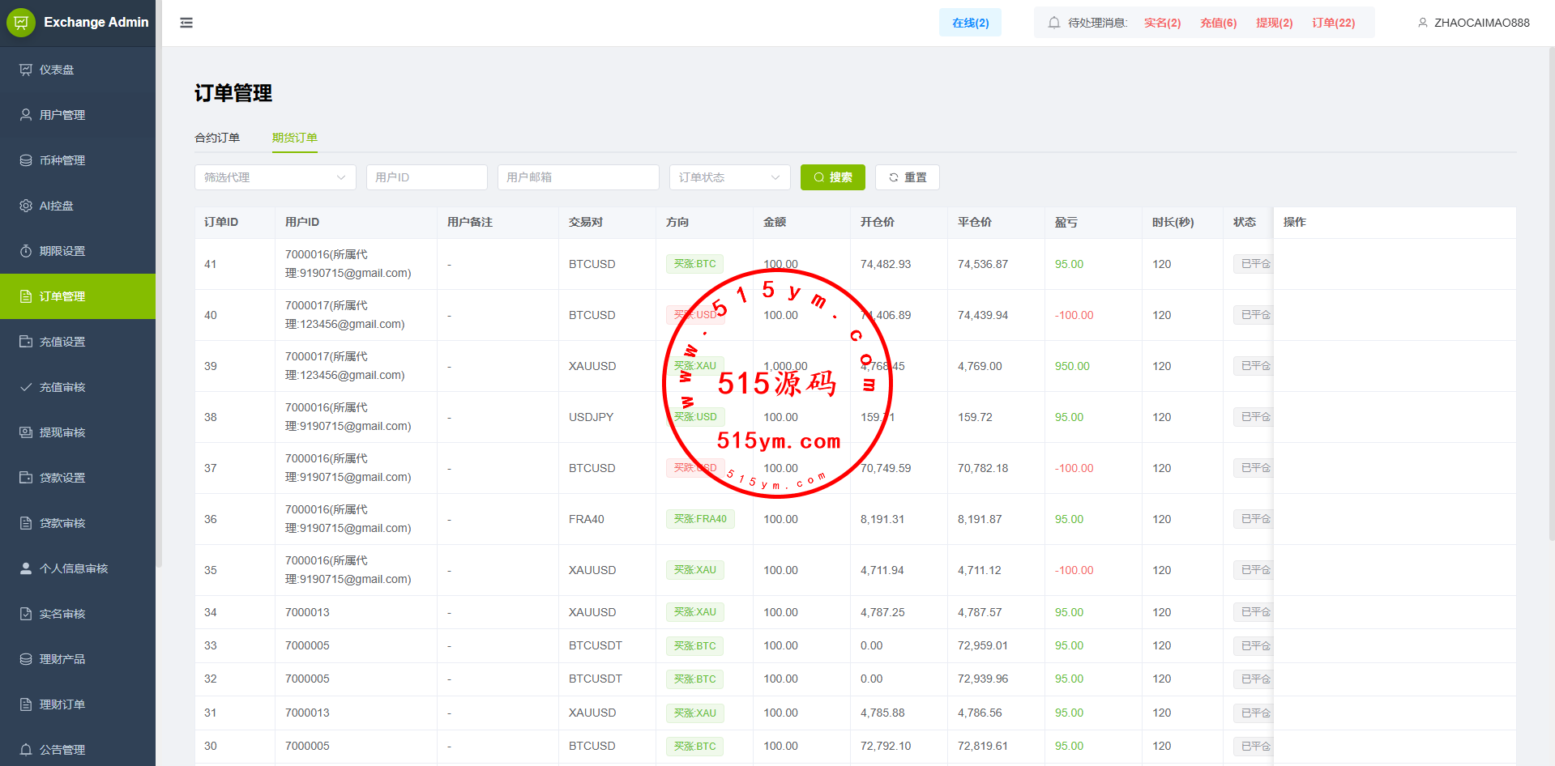Open 公告管理 announcement management in sidebar
1555x766 pixels.
[62, 750]
